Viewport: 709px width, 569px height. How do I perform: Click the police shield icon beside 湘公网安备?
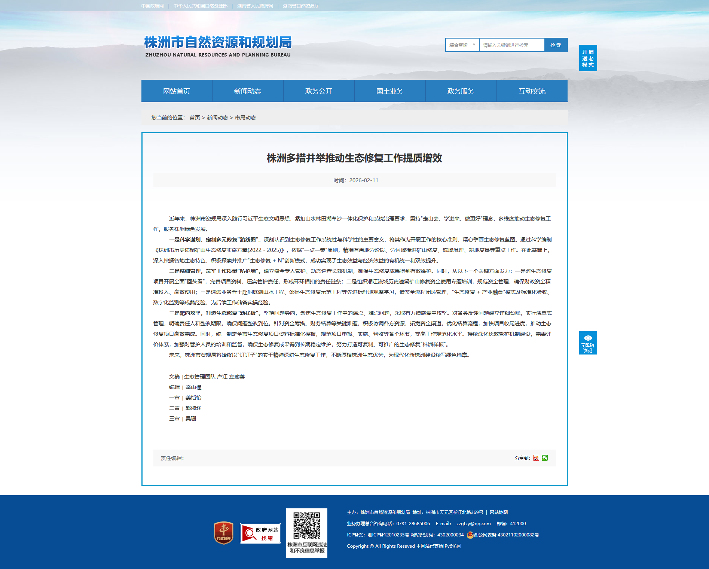[470, 535]
